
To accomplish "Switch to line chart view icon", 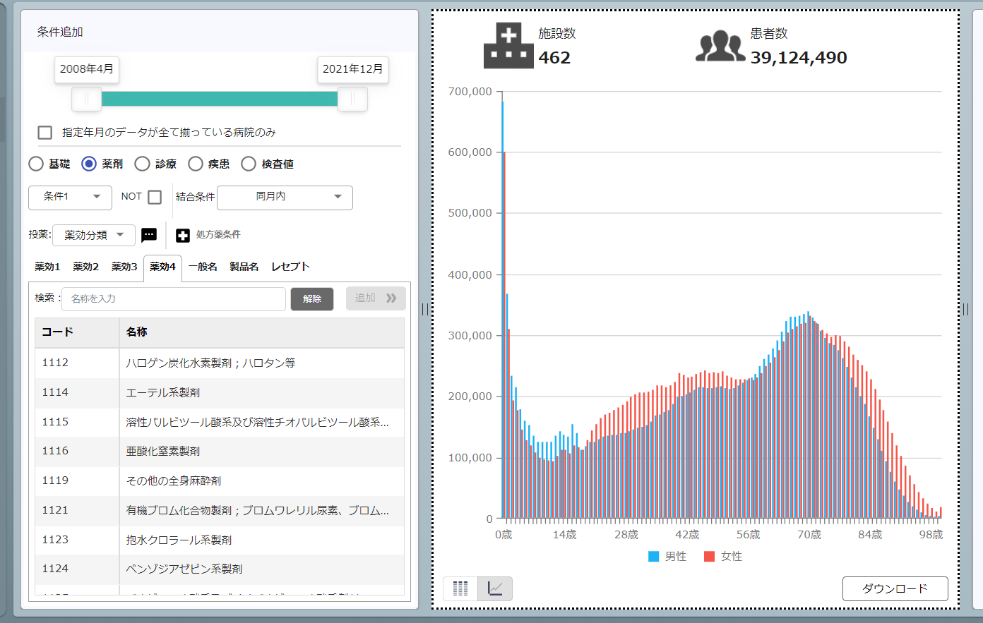I will (x=495, y=588).
